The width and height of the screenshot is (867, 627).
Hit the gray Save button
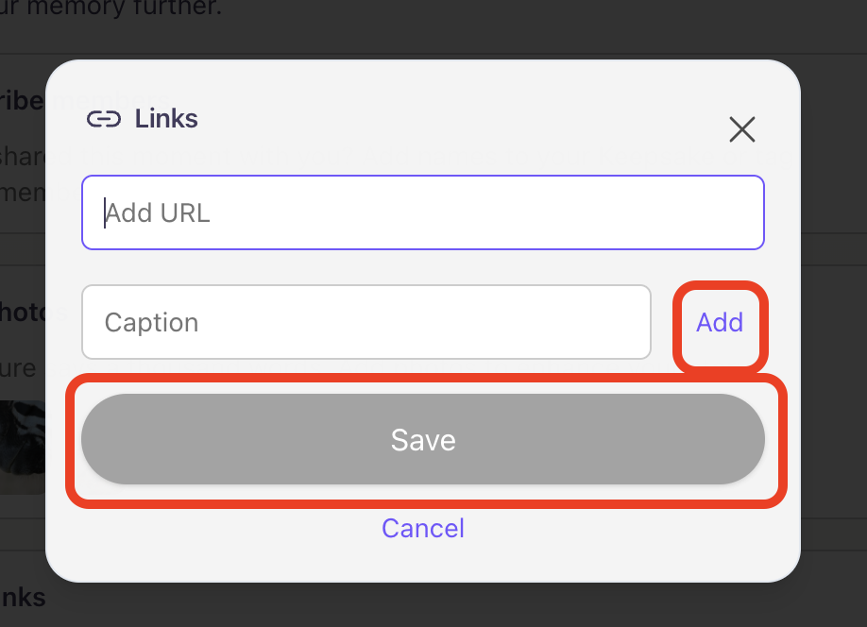pyautogui.click(x=422, y=440)
